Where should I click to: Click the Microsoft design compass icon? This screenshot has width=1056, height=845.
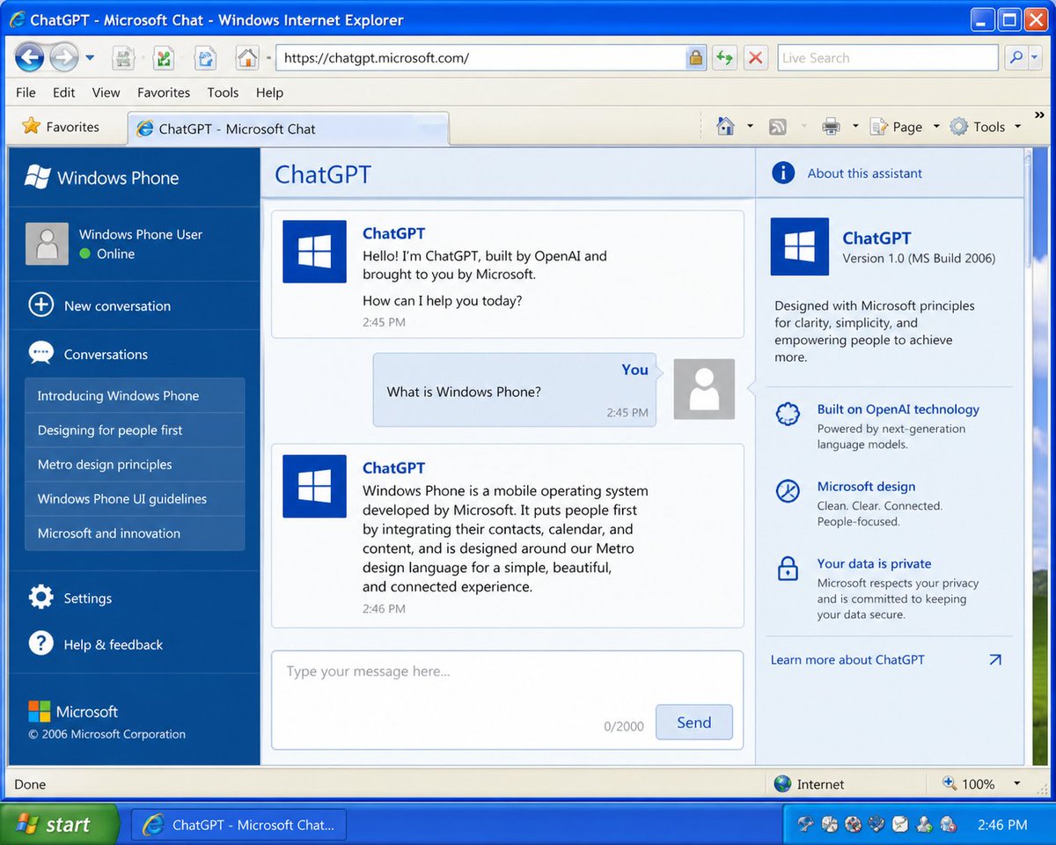coord(788,491)
